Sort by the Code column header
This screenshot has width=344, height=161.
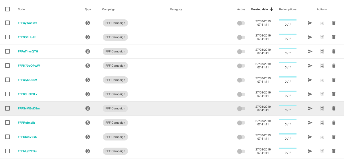pos(21,9)
